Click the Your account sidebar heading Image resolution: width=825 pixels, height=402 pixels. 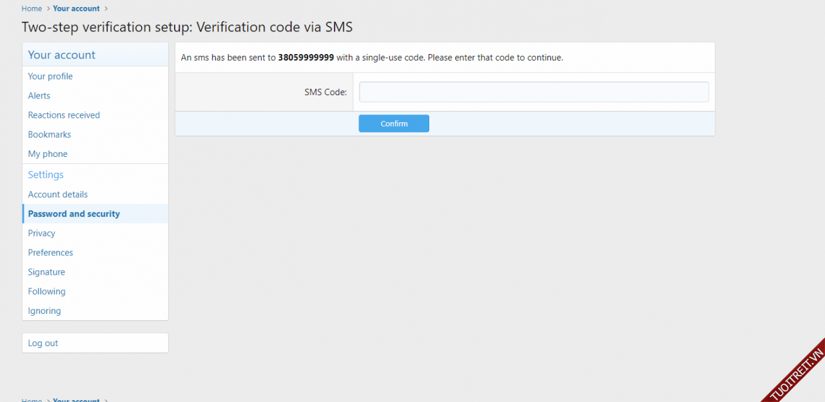pos(61,55)
